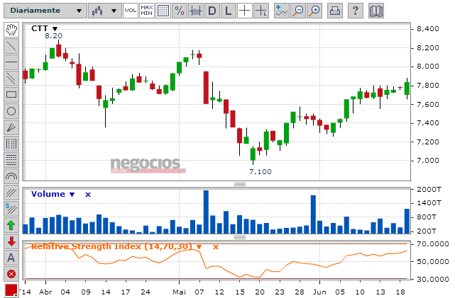This screenshot has height=298, width=455.
Task: Click the zoom out magnifier
Action: pyautogui.click(x=298, y=11)
